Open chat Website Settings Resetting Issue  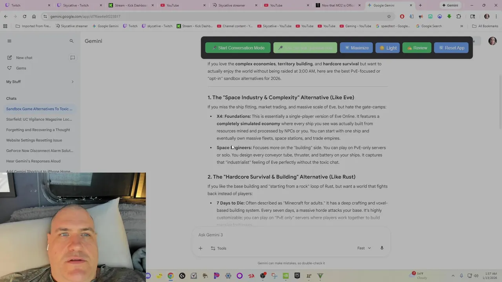tap(34, 140)
